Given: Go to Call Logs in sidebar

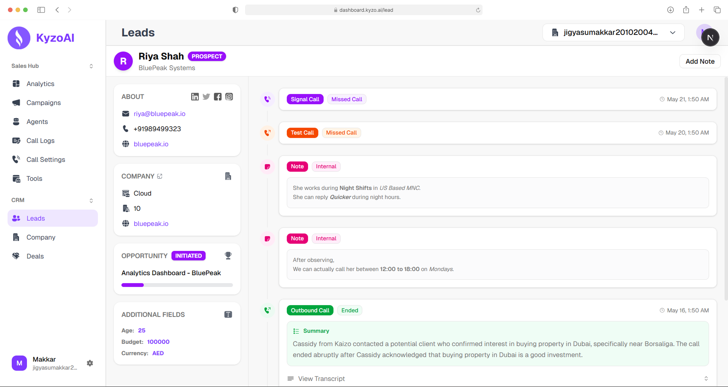Looking at the screenshot, I should [x=40, y=141].
